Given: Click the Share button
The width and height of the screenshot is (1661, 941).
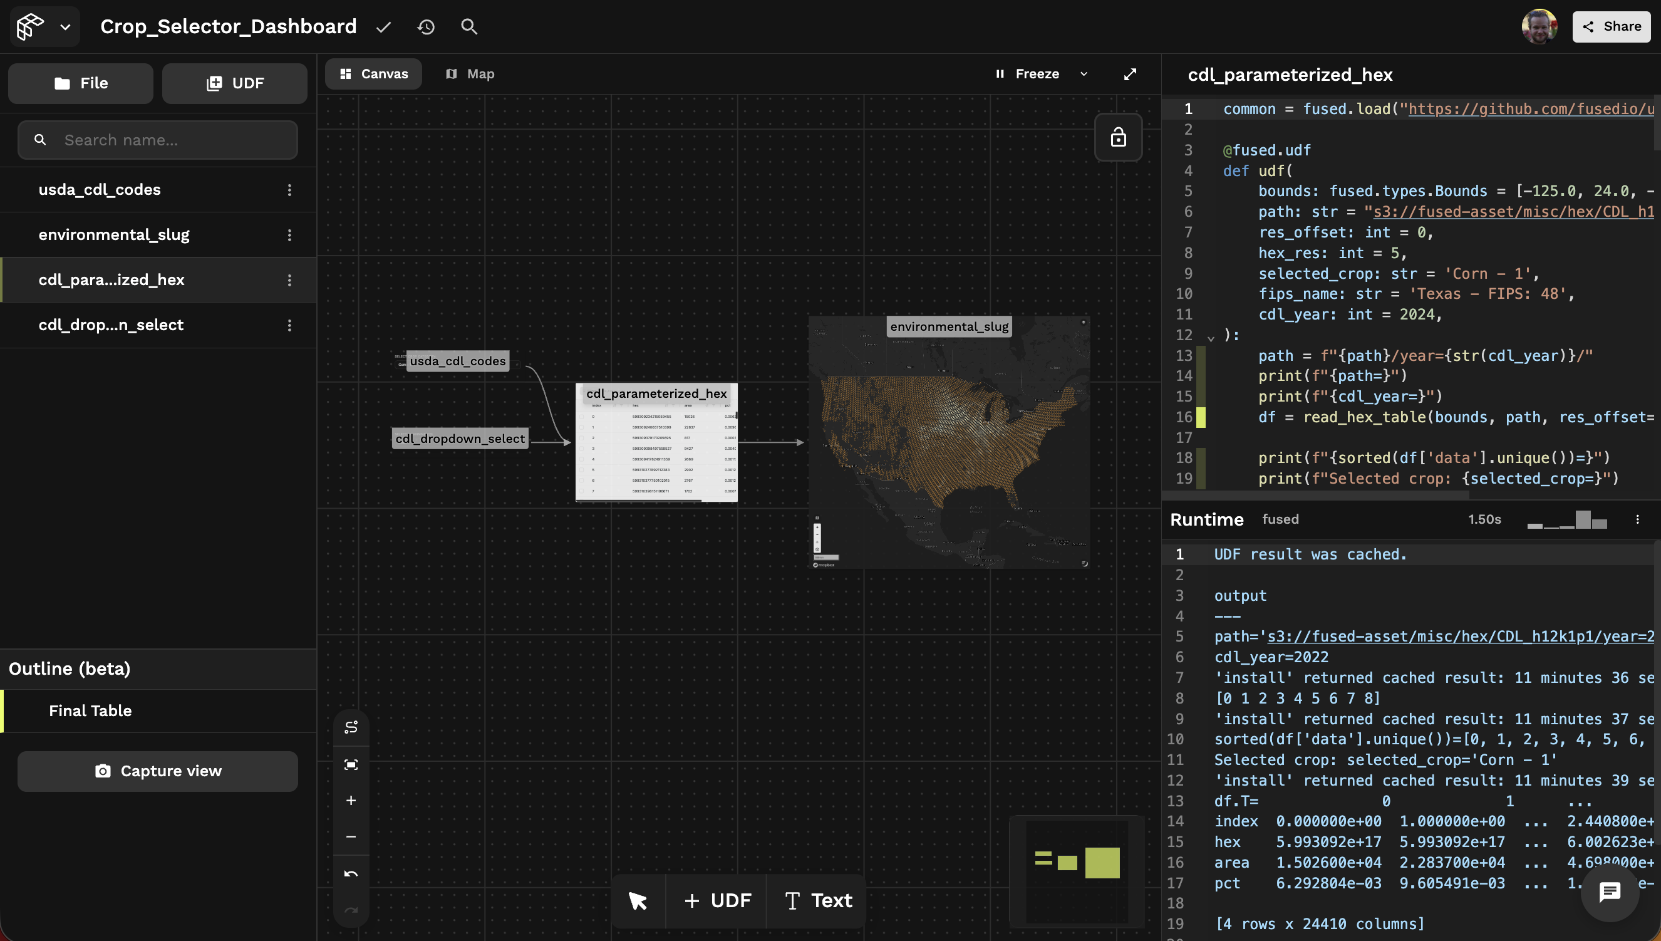Looking at the screenshot, I should [1611, 26].
